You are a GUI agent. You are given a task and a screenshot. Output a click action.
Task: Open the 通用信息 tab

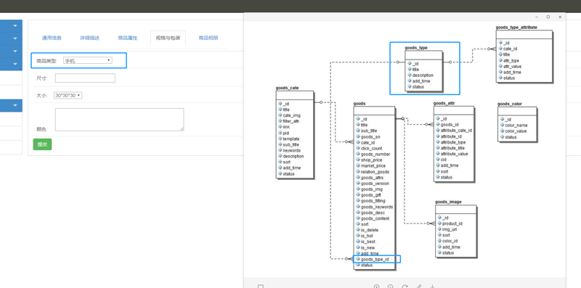(x=52, y=38)
